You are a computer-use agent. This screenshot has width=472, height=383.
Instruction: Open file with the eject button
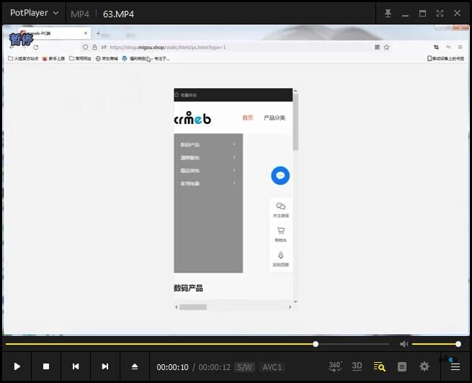tap(135, 366)
